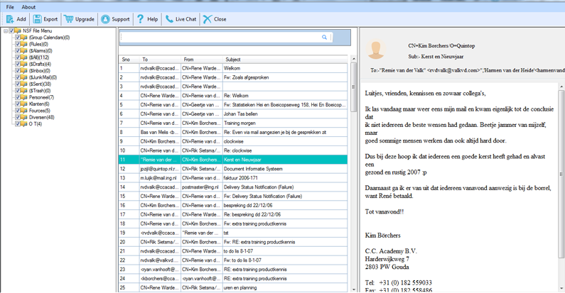Click the ($Sent)(38) folder icon
565x293 pixels.
(x=24, y=84)
